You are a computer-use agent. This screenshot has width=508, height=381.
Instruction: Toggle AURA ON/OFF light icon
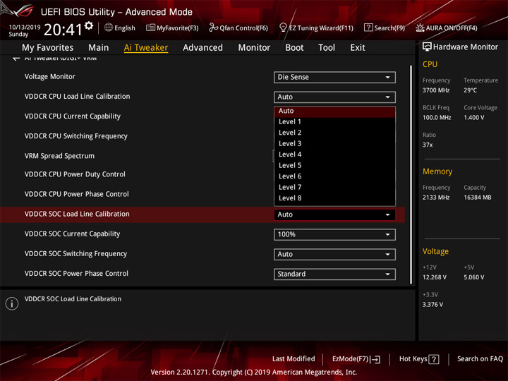coord(420,28)
